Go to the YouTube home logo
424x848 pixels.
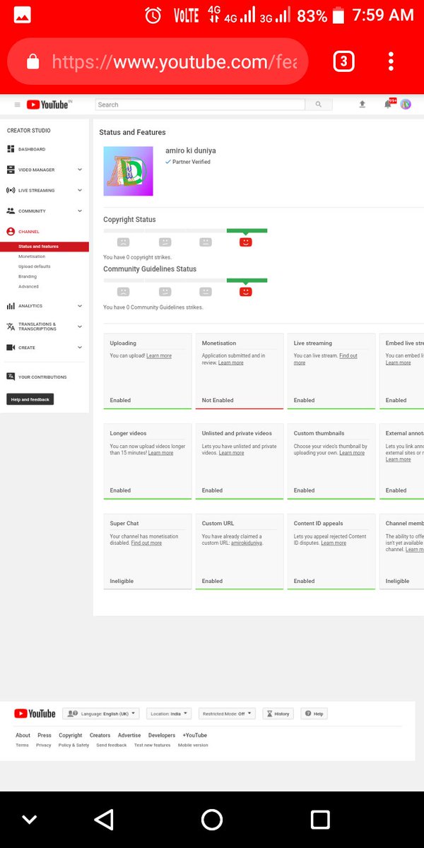[x=48, y=105]
